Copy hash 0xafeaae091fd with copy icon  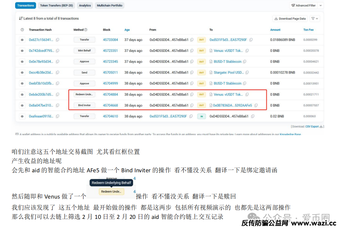57,116
